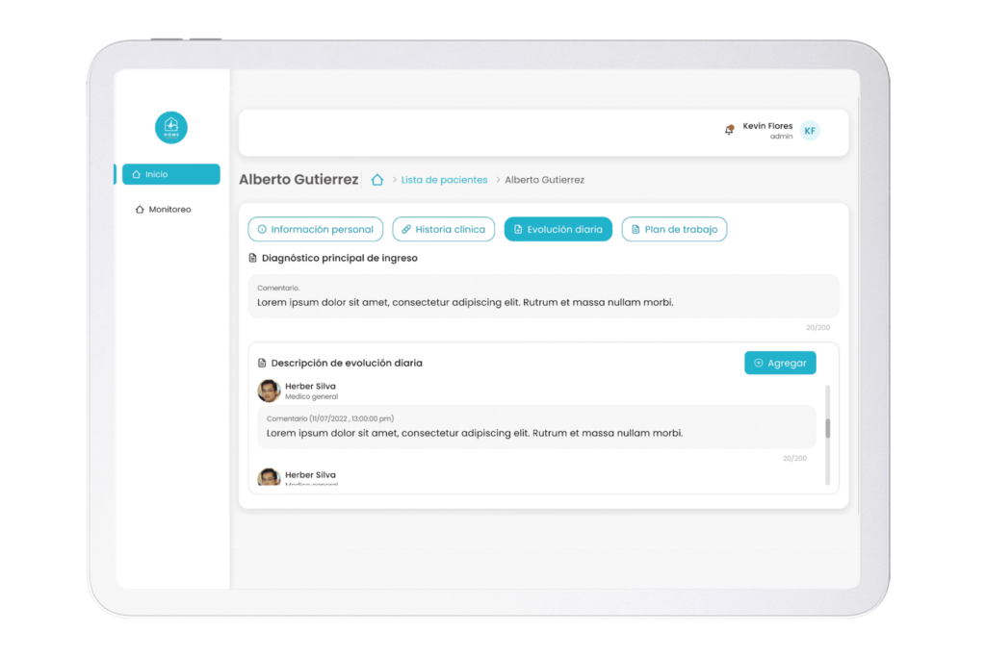Click the Alberto Gutierrez breadcrumb item

[544, 180]
